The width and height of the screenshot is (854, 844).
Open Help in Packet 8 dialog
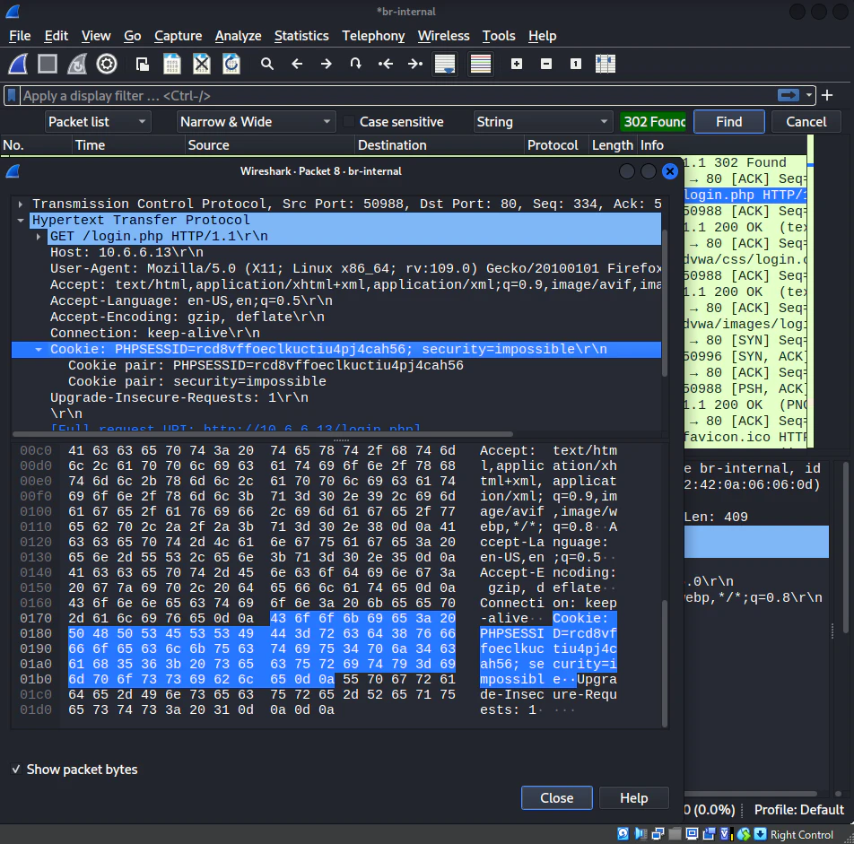coord(634,797)
